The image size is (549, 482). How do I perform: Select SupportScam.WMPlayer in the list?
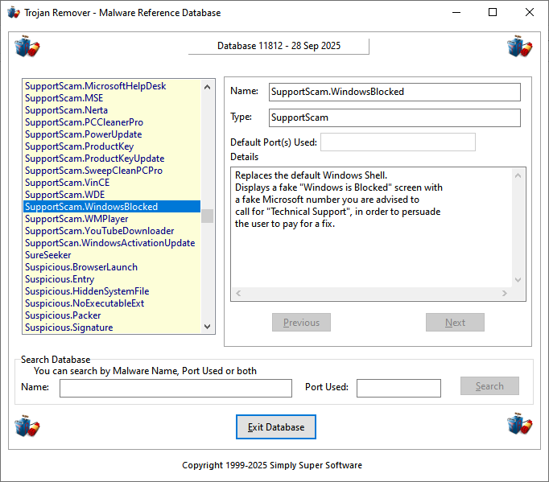coord(77,219)
